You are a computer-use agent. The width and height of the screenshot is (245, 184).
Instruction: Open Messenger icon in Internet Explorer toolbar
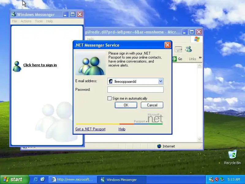point(188,49)
